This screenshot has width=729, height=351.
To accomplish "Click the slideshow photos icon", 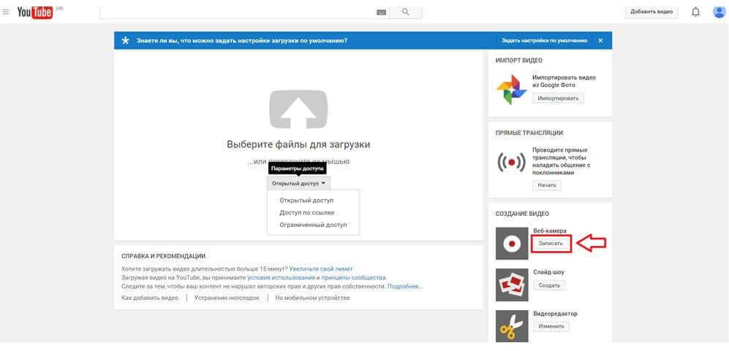I will tap(510, 285).
